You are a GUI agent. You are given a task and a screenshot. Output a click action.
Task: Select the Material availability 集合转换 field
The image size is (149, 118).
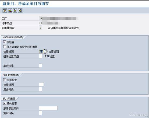click(x=41, y=65)
